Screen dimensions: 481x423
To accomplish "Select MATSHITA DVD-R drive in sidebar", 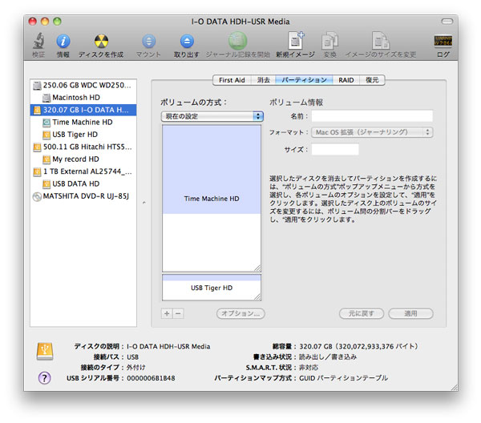I will pyautogui.click(x=83, y=195).
